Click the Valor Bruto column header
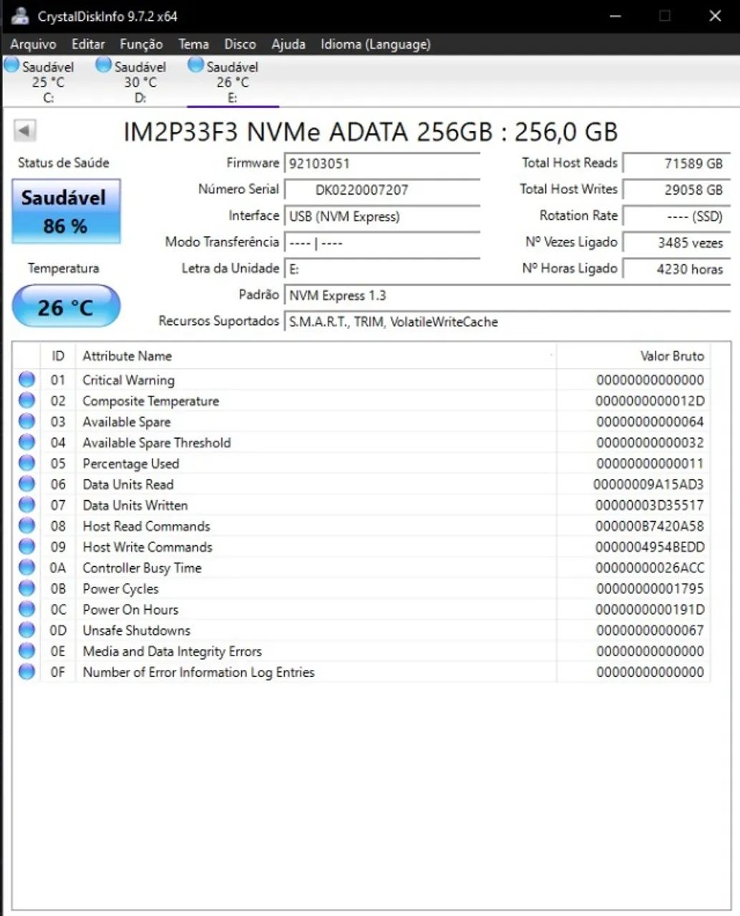Image resolution: width=740 pixels, height=916 pixels. click(x=633, y=356)
